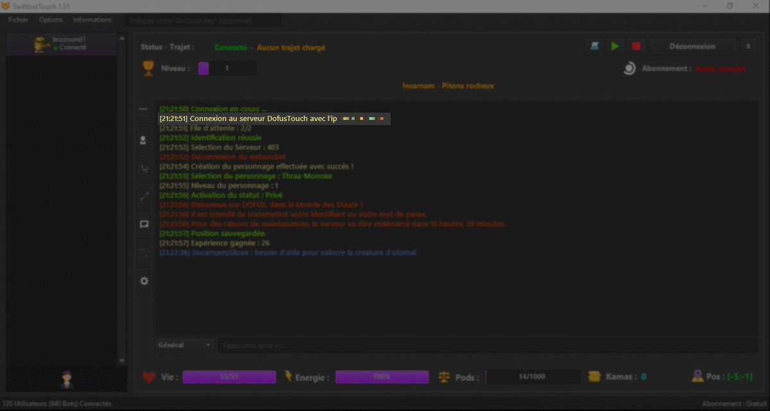Viewport: 770px width, 411px height.
Task: Click the 'Identification réussie' log line
Action: click(210, 138)
